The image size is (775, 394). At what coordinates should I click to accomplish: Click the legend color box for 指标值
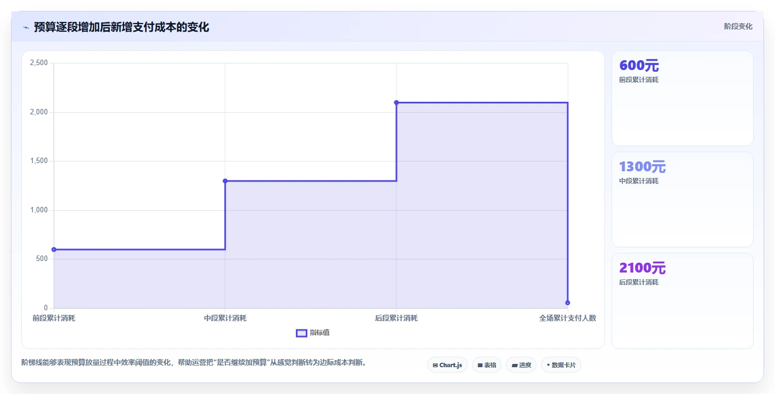coord(301,333)
